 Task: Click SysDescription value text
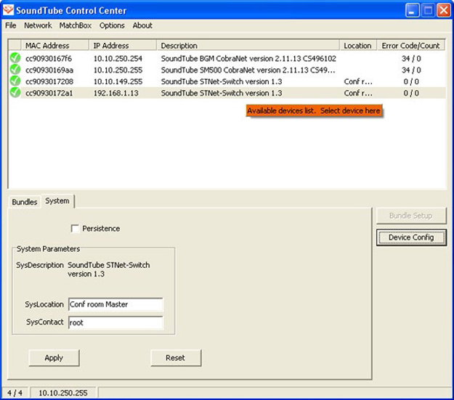point(108,269)
